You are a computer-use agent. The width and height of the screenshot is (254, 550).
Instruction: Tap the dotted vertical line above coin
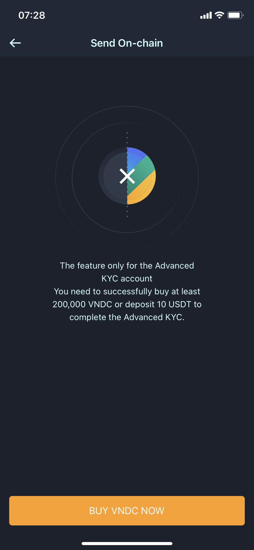[x=127, y=139]
